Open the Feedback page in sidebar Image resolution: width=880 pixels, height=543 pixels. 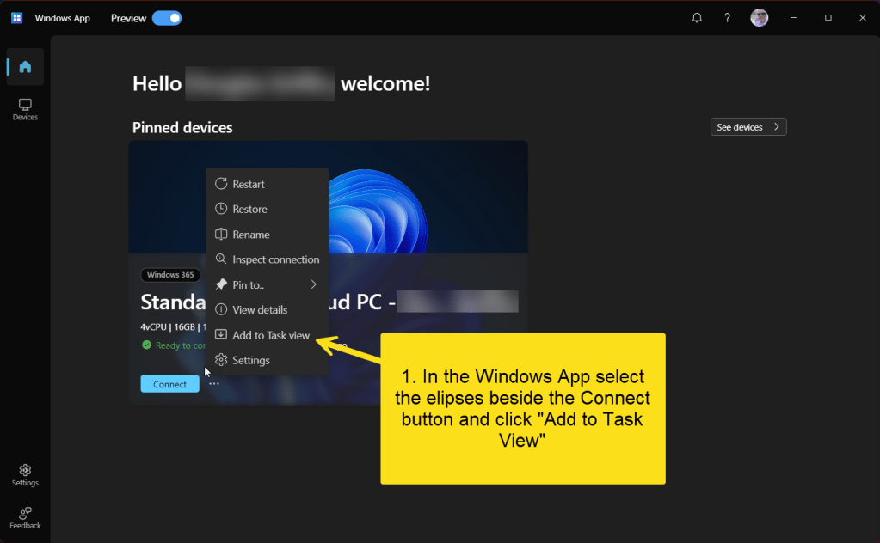pyautogui.click(x=25, y=517)
